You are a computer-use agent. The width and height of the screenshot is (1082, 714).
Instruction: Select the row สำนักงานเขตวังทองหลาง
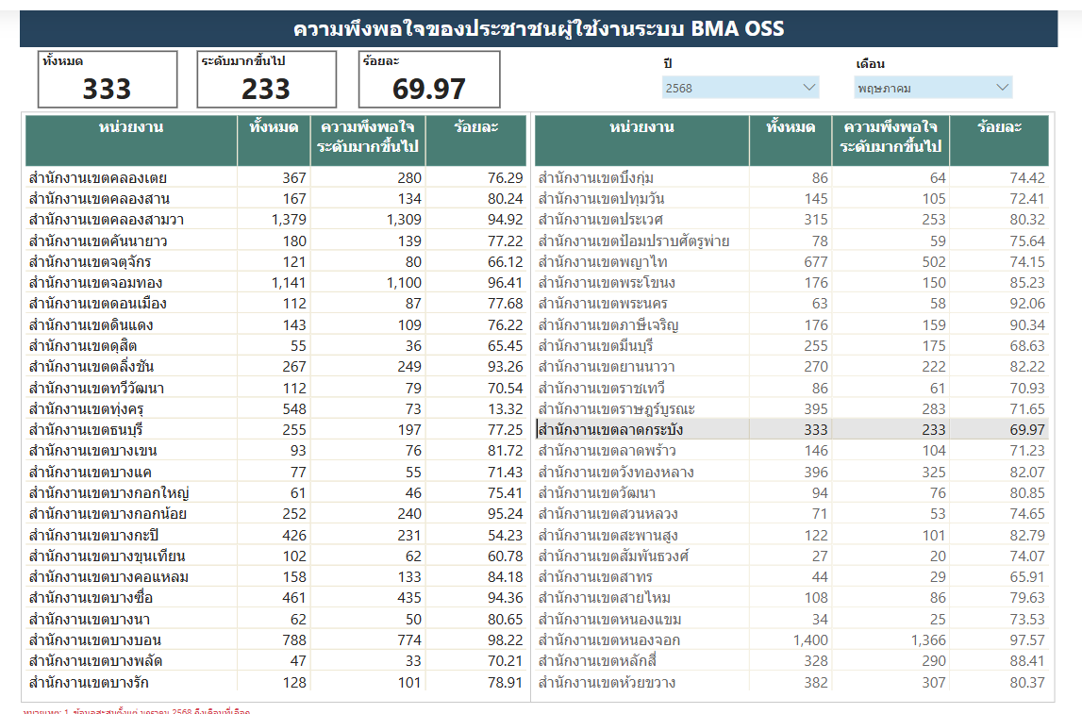click(792, 472)
